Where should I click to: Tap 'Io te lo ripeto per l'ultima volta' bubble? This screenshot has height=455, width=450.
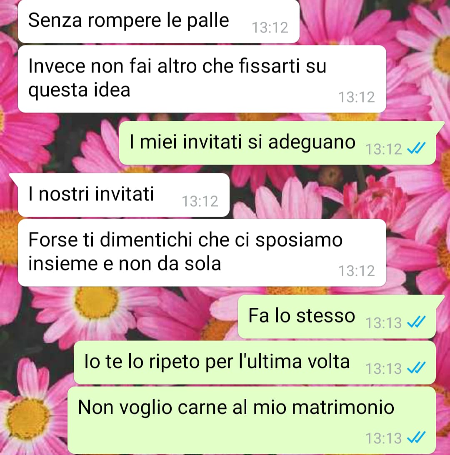click(255, 363)
